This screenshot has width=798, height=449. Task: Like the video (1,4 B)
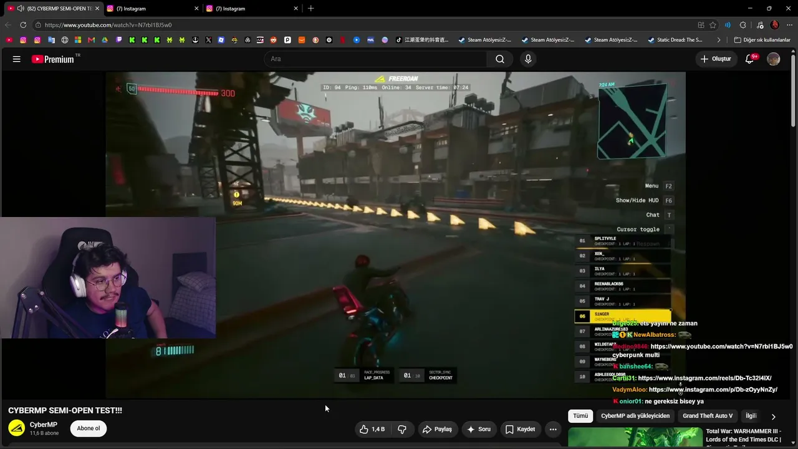[372, 429]
